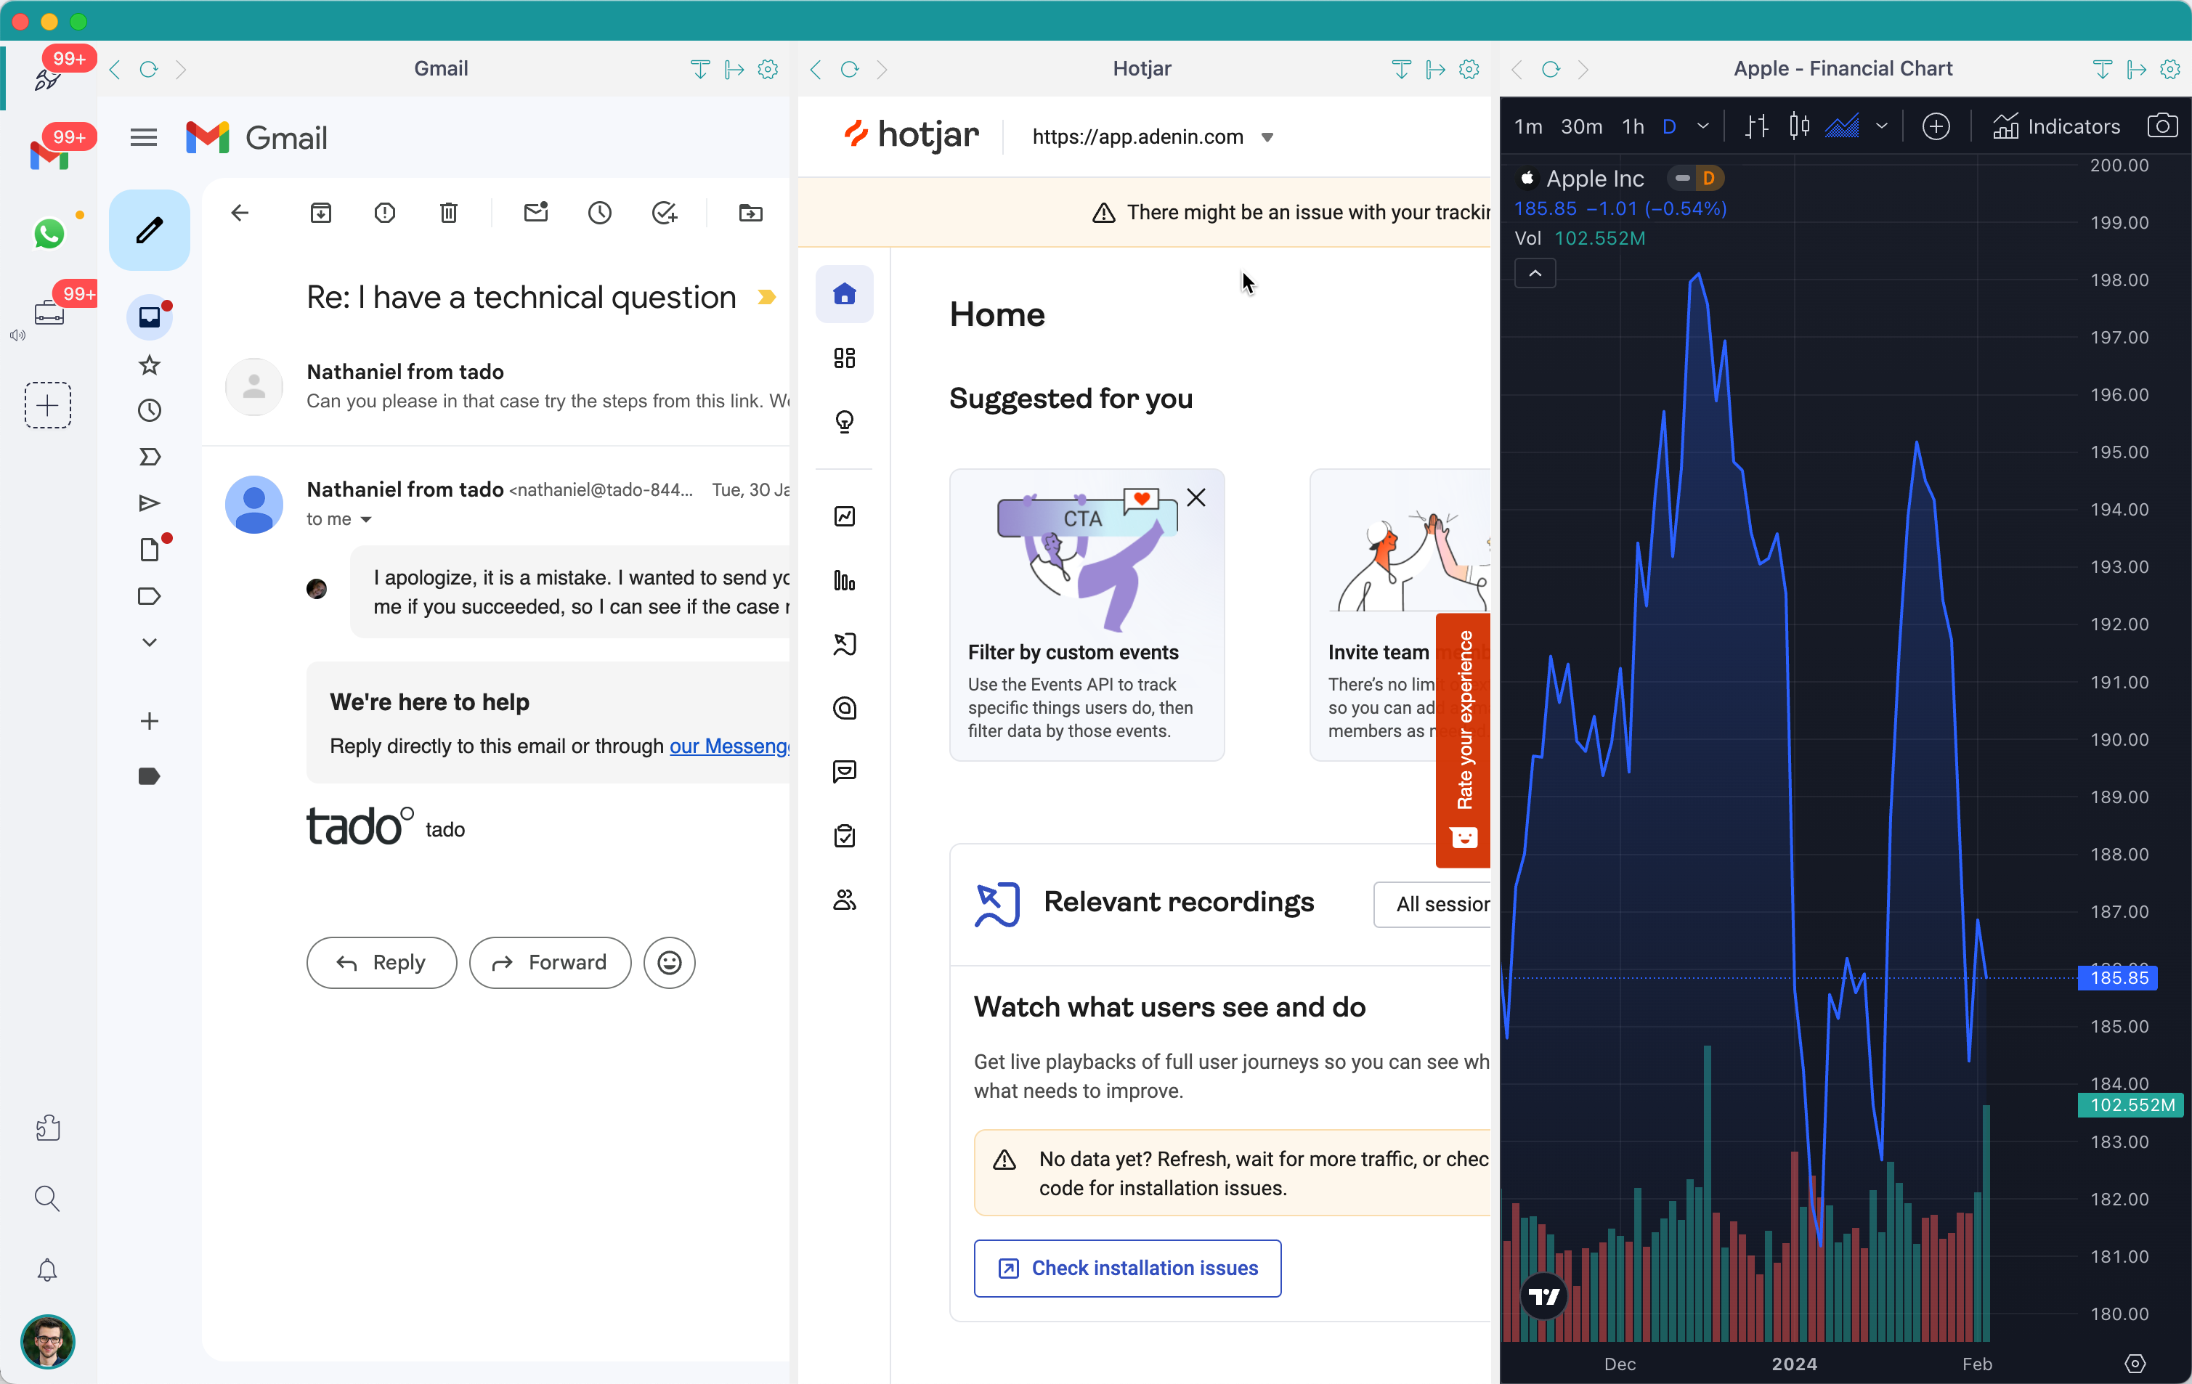Select D daily chart interval

(x=1668, y=126)
